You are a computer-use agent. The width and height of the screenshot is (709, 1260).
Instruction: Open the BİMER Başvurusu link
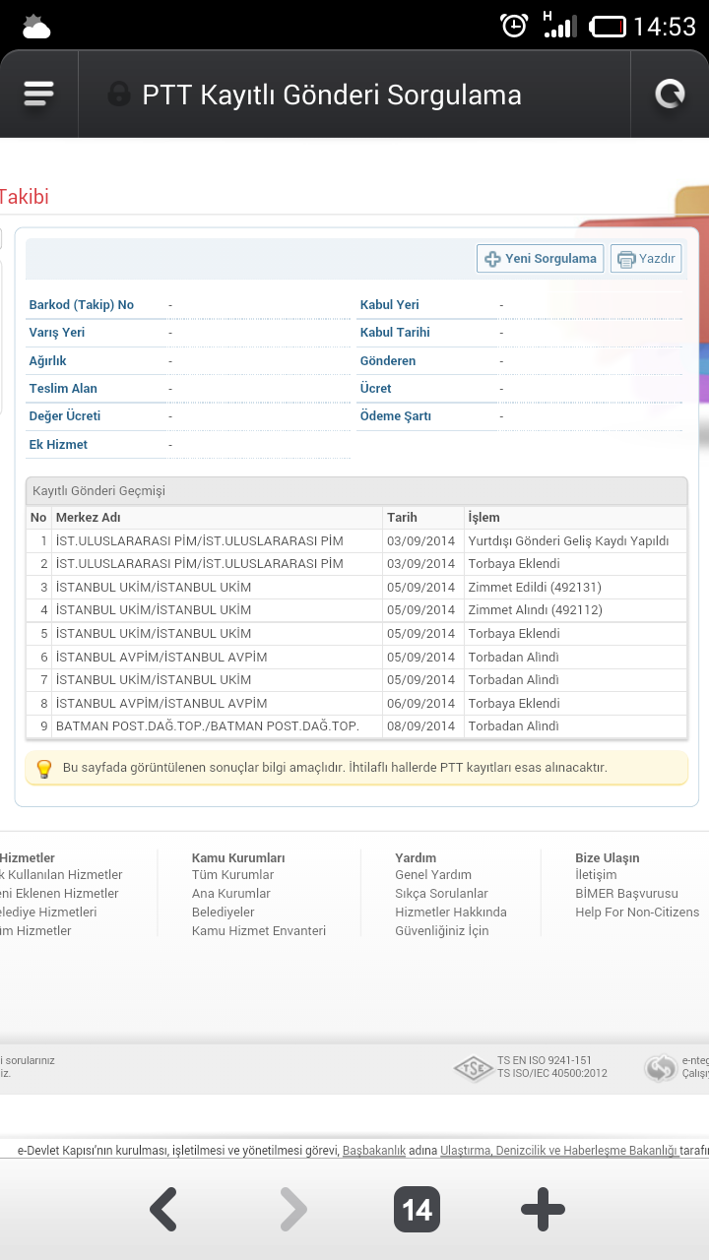coord(626,893)
